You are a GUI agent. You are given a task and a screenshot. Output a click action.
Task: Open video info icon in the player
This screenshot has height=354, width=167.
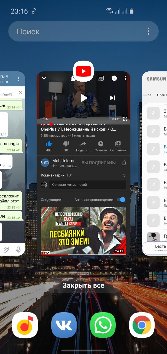(x=114, y=78)
